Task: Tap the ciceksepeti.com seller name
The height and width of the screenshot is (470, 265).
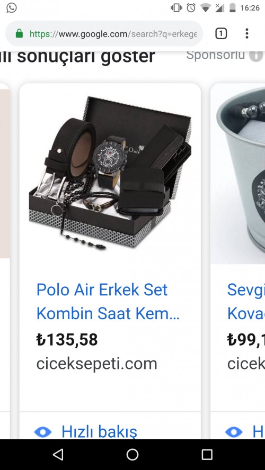Action: pyautogui.click(x=96, y=364)
